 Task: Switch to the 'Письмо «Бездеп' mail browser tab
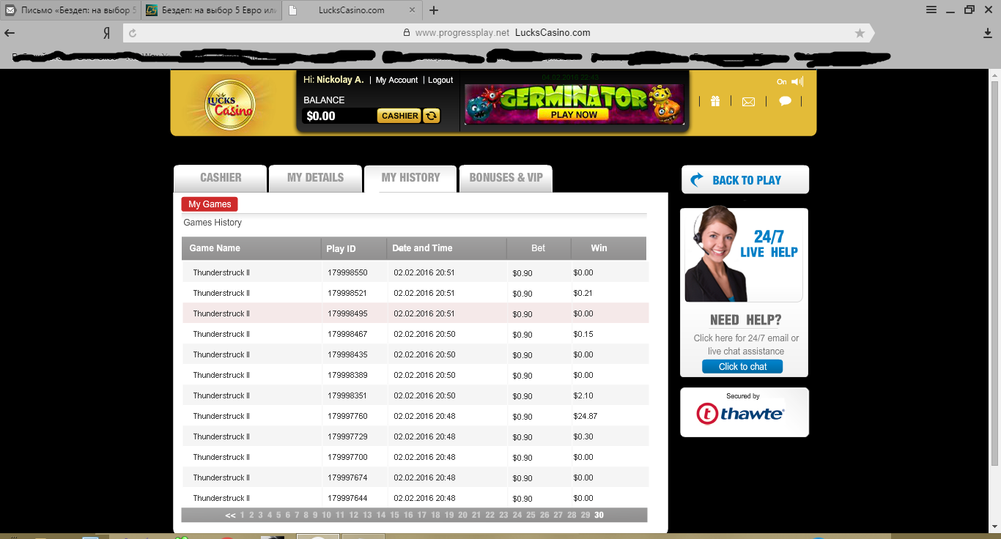point(70,10)
